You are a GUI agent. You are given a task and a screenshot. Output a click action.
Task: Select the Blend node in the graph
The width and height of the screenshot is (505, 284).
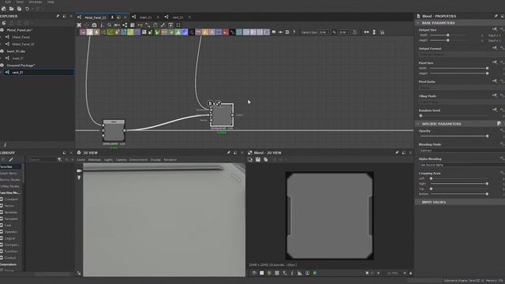(222, 115)
